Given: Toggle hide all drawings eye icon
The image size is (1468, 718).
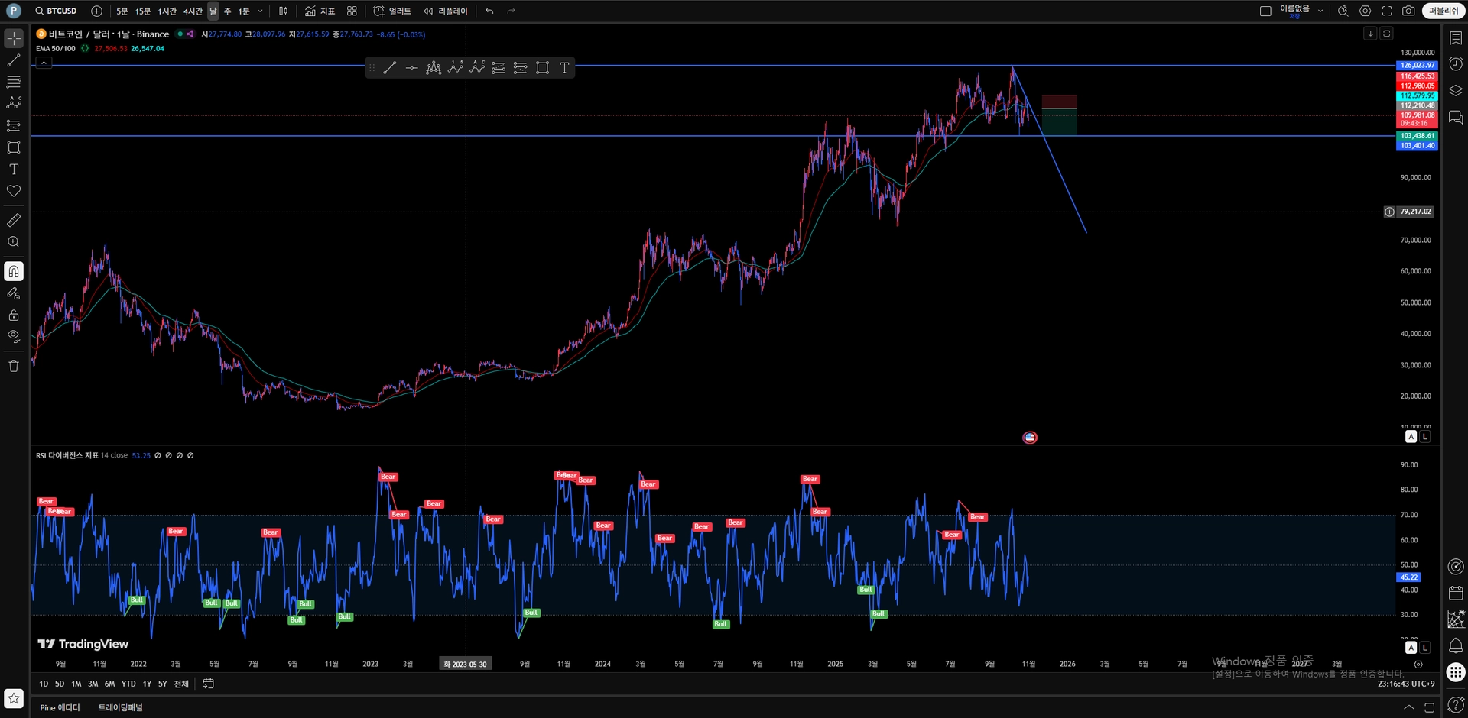Looking at the screenshot, I should coord(14,336).
